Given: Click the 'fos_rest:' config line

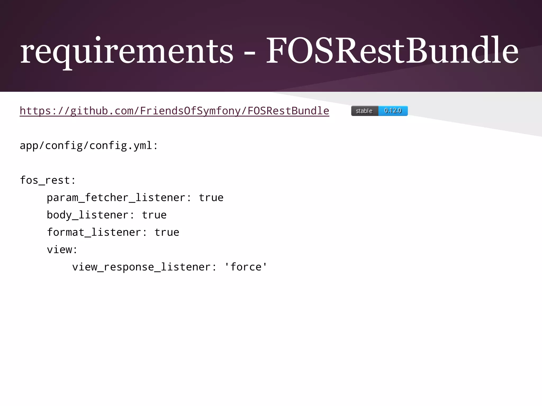Looking at the screenshot, I should coord(48,180).
